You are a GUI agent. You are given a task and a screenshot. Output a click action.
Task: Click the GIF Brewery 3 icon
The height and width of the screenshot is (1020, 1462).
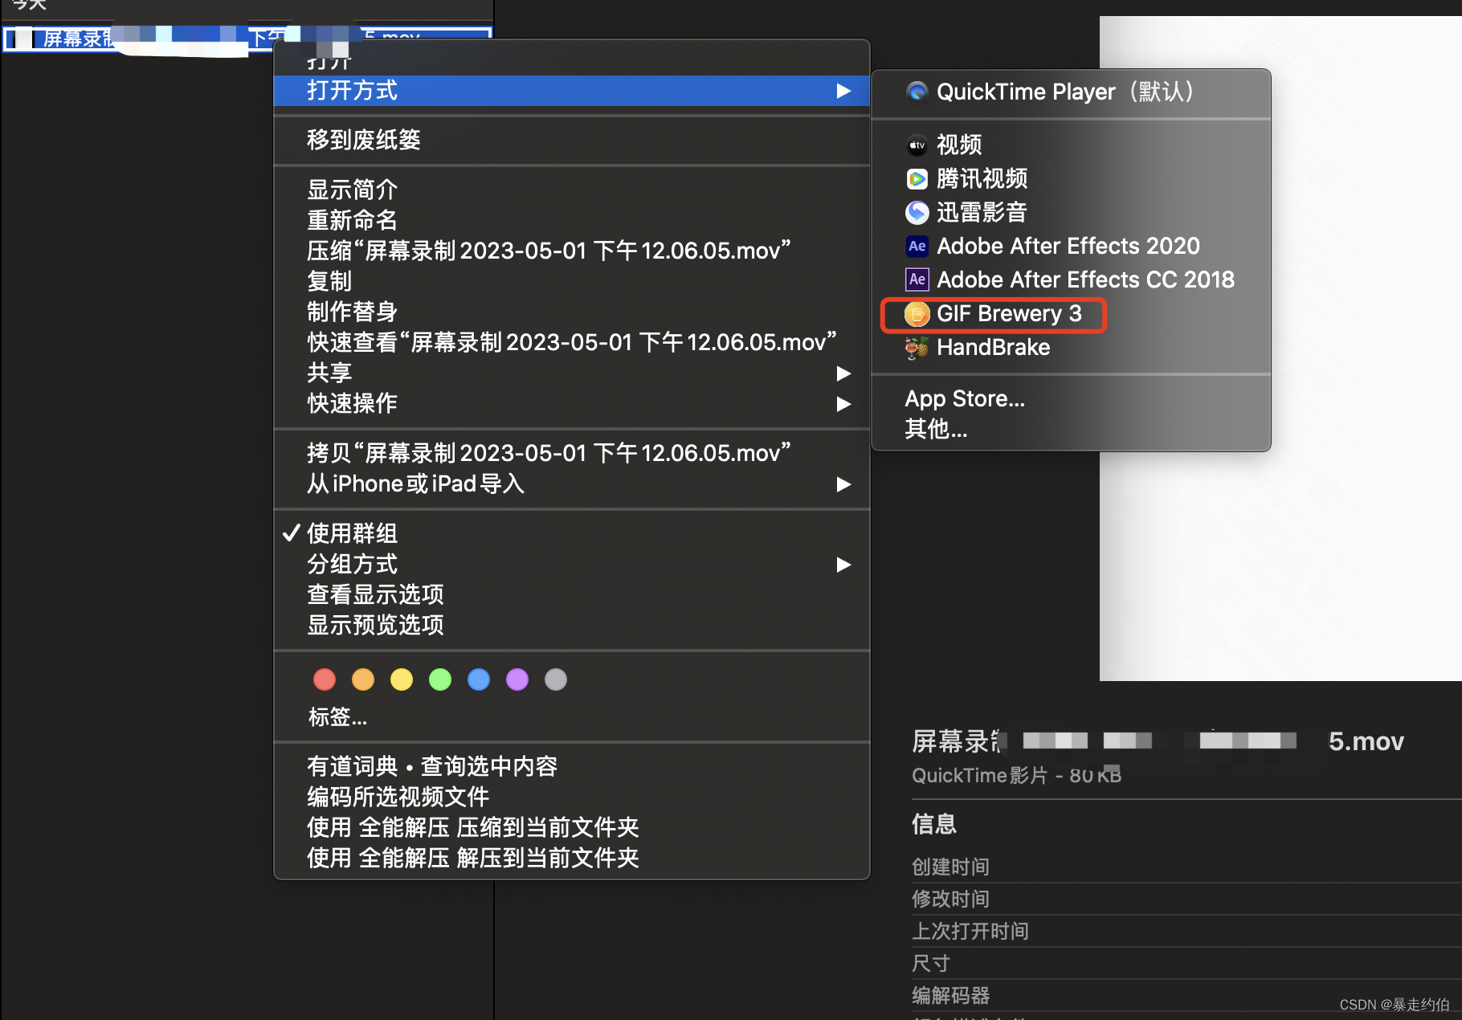coord(917,314)
